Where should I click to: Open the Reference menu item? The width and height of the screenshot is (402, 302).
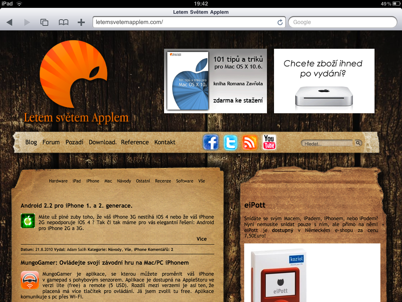135,142
